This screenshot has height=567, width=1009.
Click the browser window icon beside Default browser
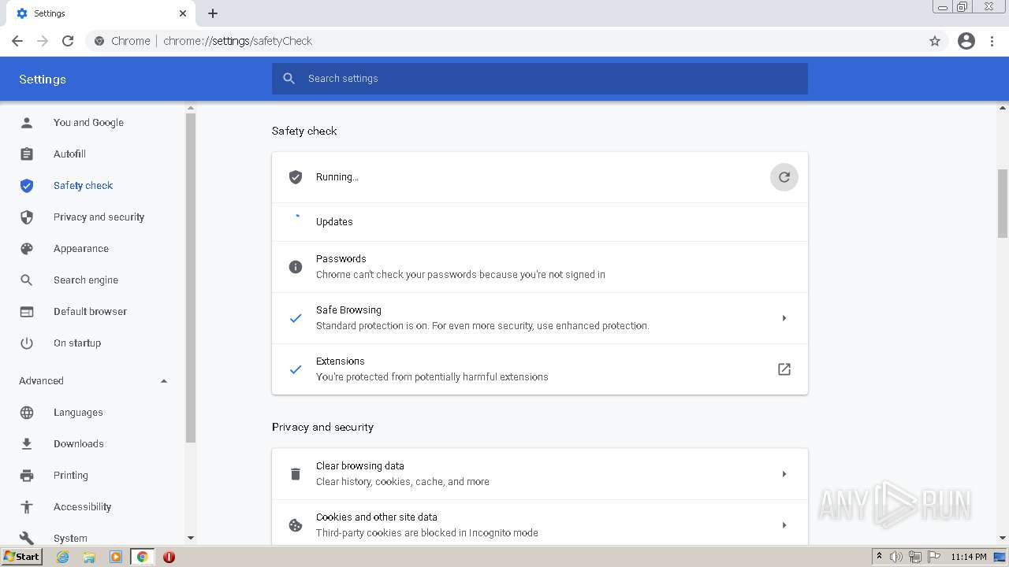(27, 312)
